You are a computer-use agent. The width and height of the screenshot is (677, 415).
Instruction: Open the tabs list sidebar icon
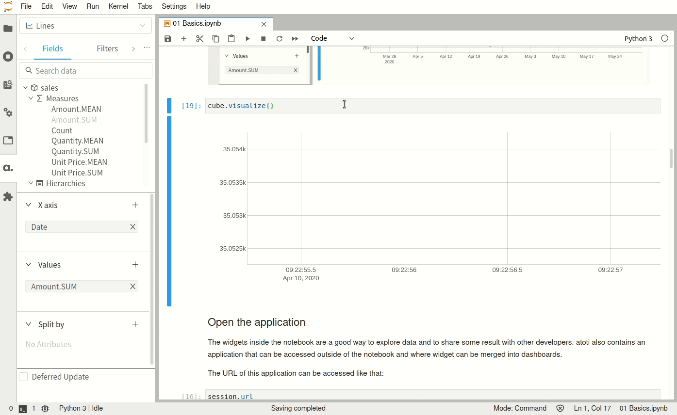[8, 141]
